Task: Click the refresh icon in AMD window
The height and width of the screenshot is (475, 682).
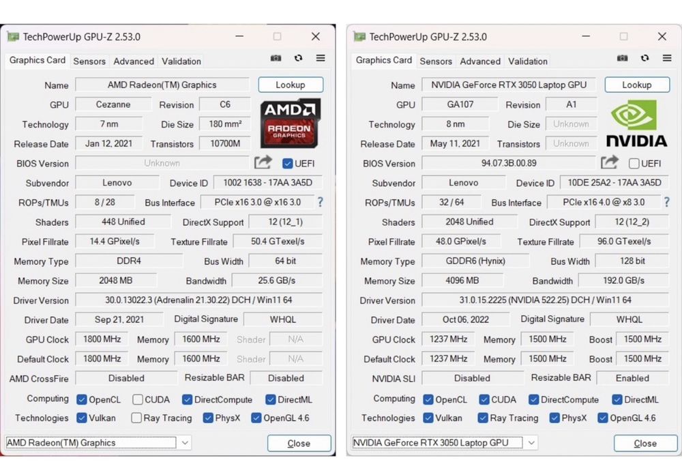Action: 299,58
